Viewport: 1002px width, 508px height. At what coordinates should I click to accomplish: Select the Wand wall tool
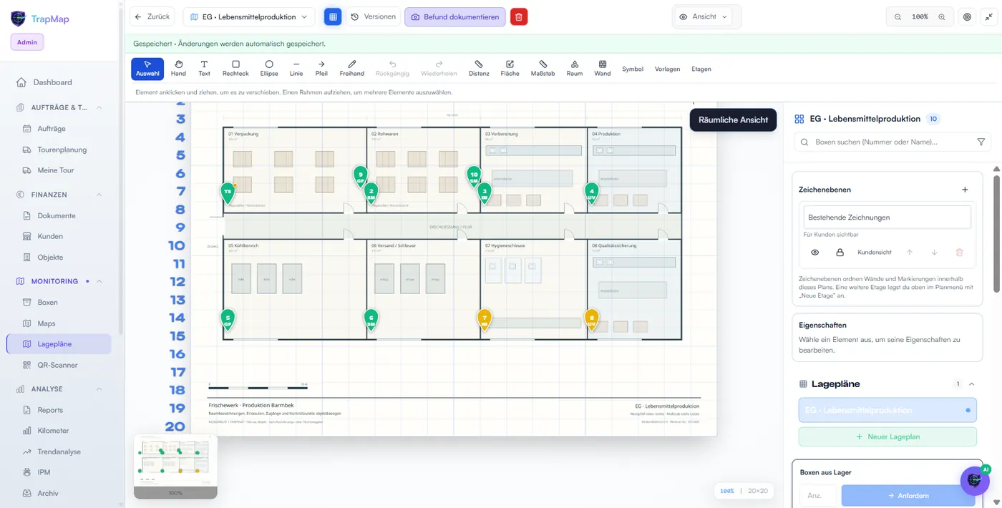tap(603, 69)
